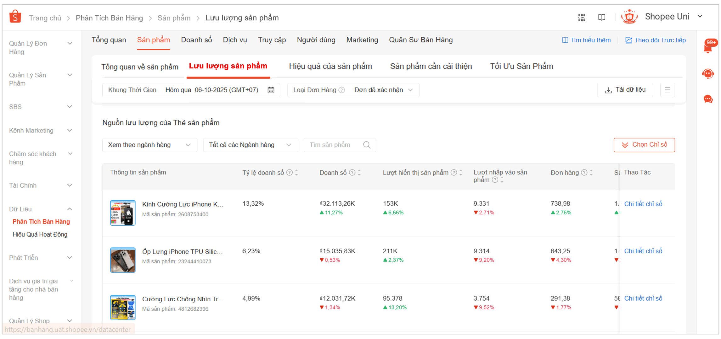Open the customer support headset icon
This screenshot has width=721, height=339.
pyautogui.click(x=708, y=74)
